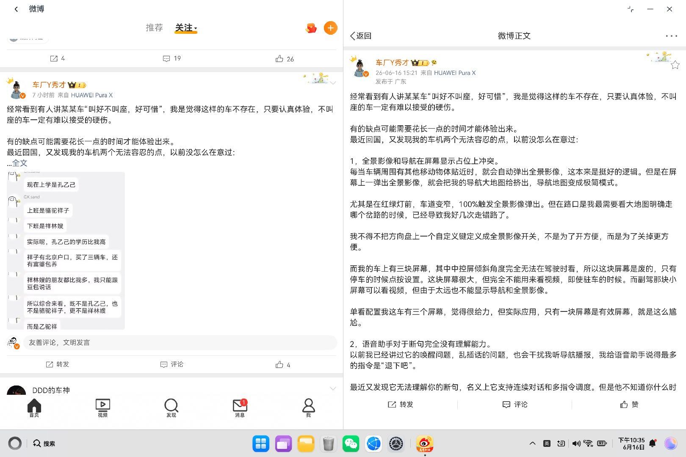Click 评论 under the feed post
Viewport: 686px width, 457px height.
(171, 364)
